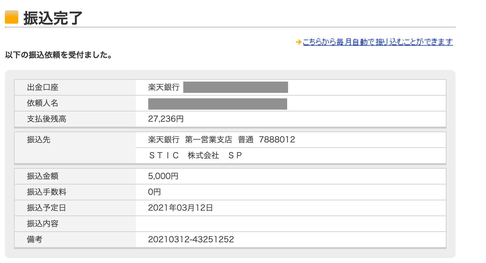
Task: Select the 以下の振込依頼を受付ました message text
Action: point(59,55)
